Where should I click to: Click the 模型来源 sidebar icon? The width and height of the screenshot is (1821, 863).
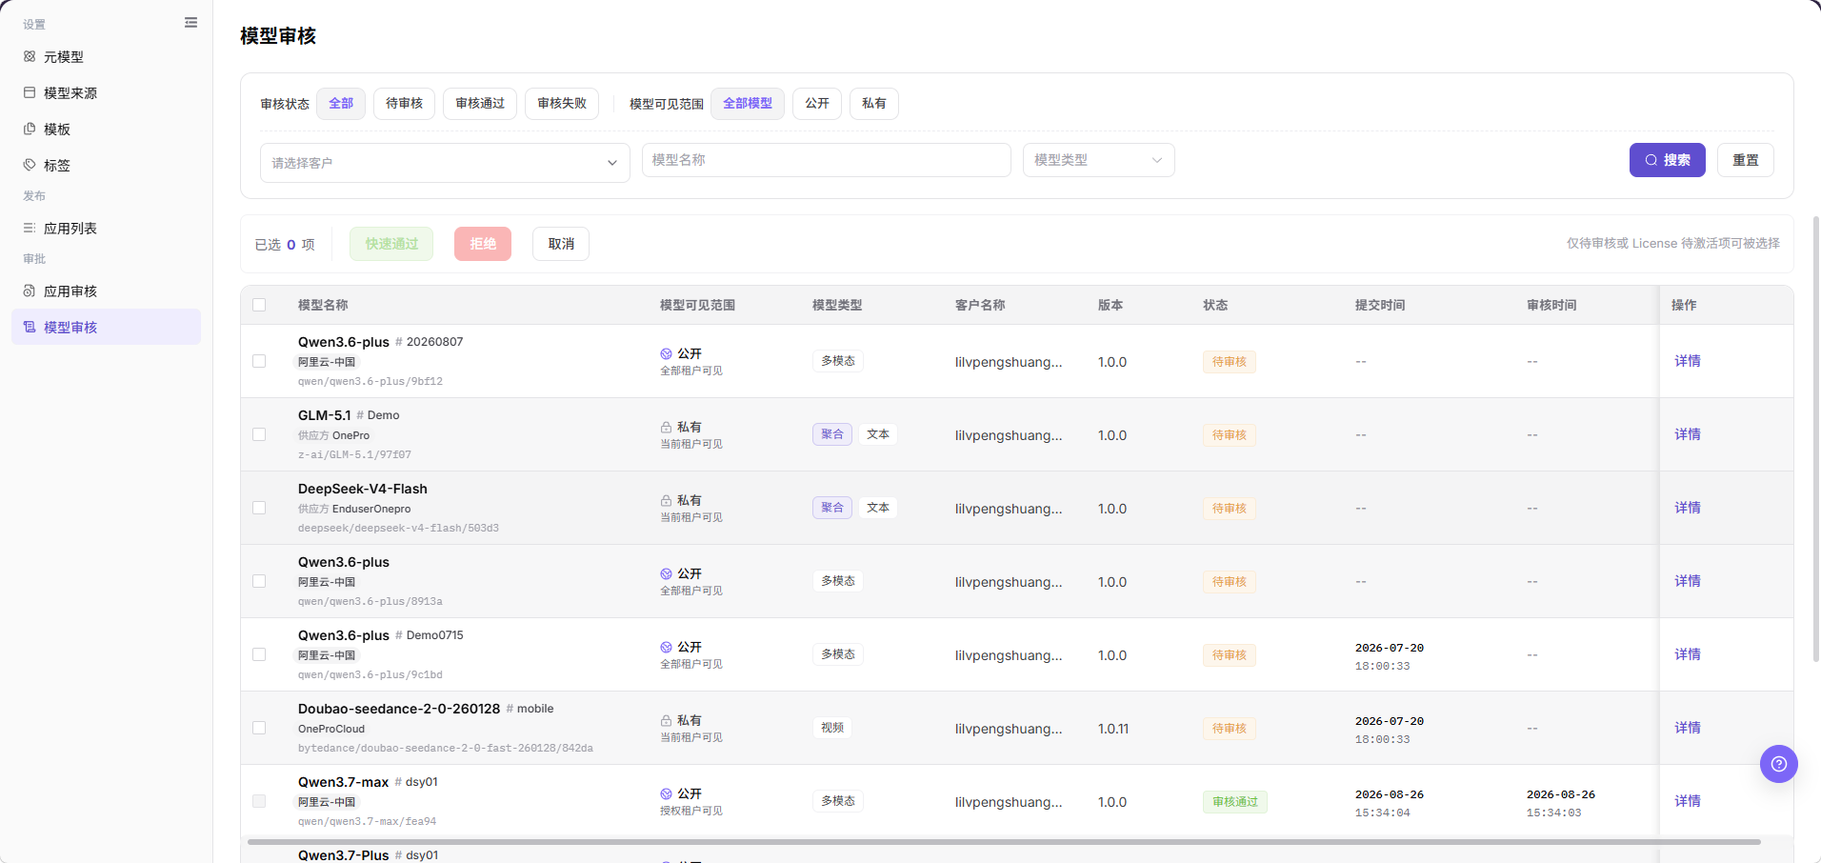30,92
